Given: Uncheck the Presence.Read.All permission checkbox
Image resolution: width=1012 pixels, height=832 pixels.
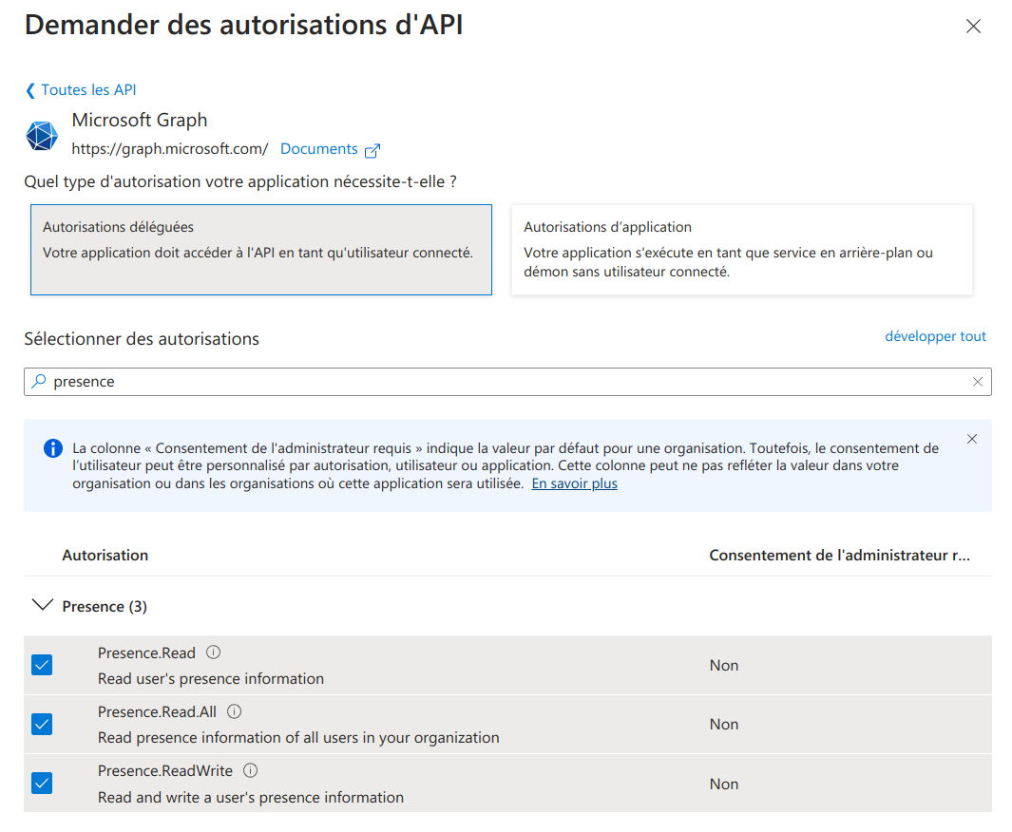Looking at the screenshot, I should coord(42,725).
